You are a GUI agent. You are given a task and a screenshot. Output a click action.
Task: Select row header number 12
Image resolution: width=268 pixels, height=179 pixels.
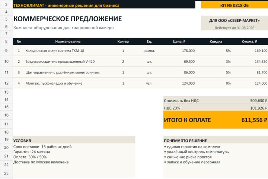(x=6, y=83)
